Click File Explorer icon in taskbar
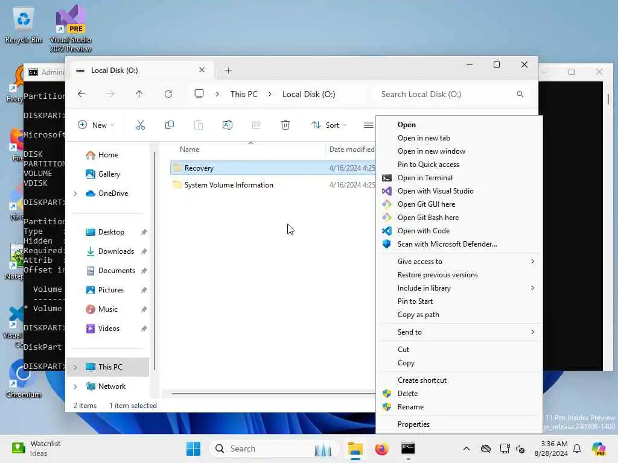 pos(355,449)
